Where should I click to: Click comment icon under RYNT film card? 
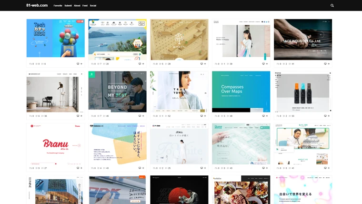click(263, 168)
